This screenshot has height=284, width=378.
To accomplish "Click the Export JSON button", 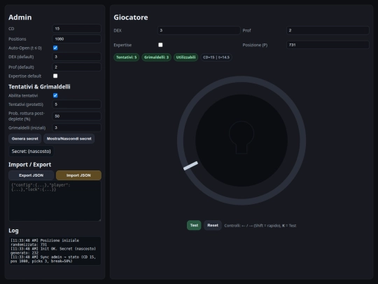I will click(x=31, y=175).
